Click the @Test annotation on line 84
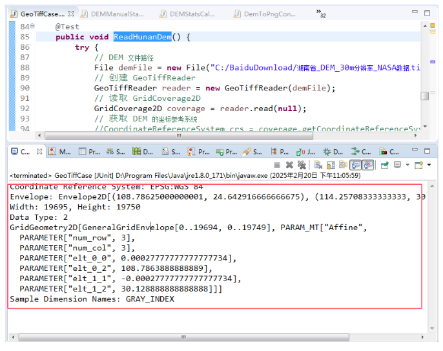 tap(67, 27)
